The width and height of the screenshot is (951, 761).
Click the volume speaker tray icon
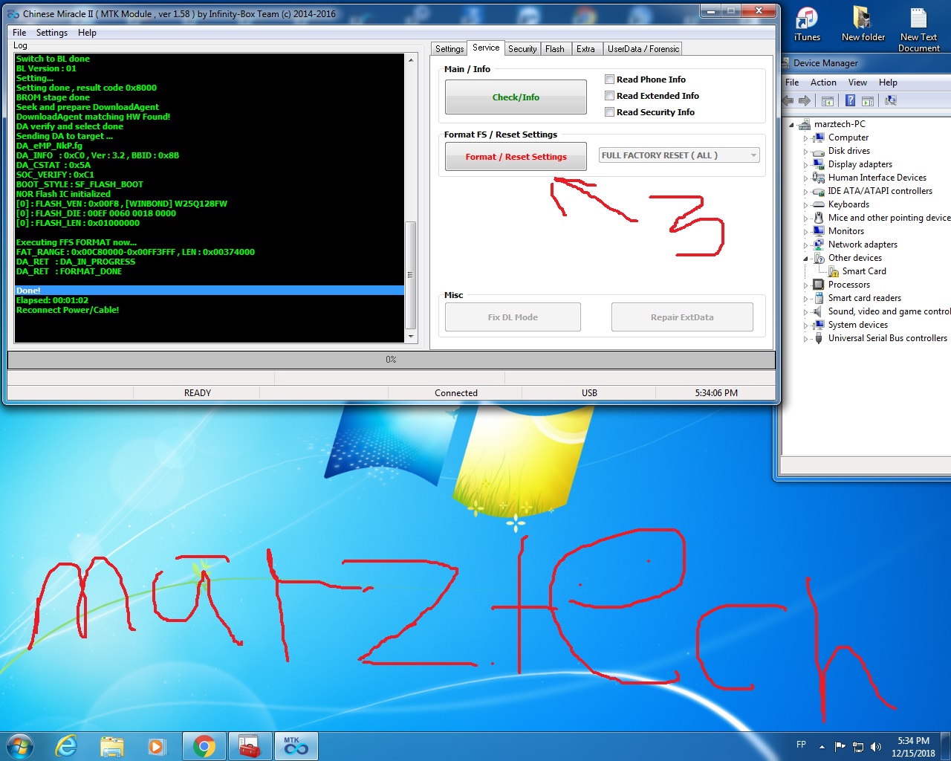[876, 747]
